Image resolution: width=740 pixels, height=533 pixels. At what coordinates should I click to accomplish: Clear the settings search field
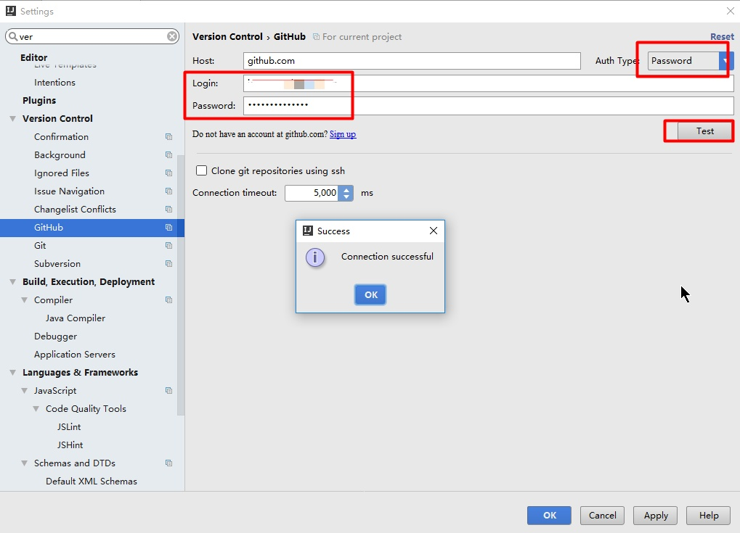pyautogui.click(x=172, y=36)
